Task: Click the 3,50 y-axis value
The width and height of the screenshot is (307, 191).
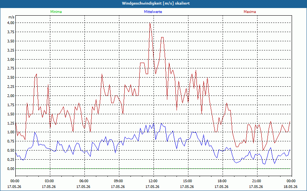Action: (x=11, y=41)
